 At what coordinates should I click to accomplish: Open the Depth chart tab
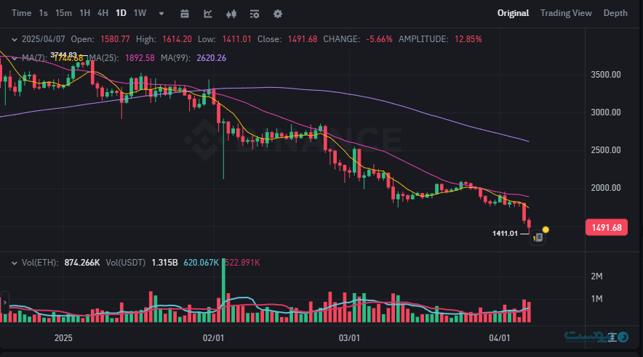click(615, 13)
